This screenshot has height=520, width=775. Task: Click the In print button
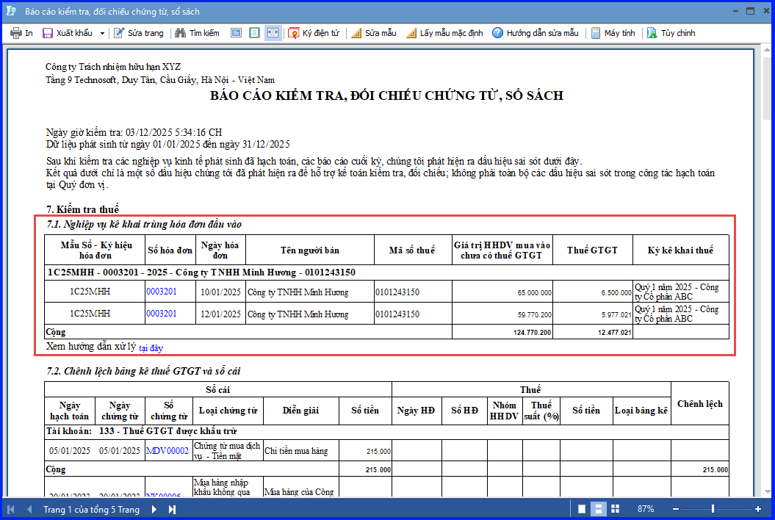coord(22,33)
